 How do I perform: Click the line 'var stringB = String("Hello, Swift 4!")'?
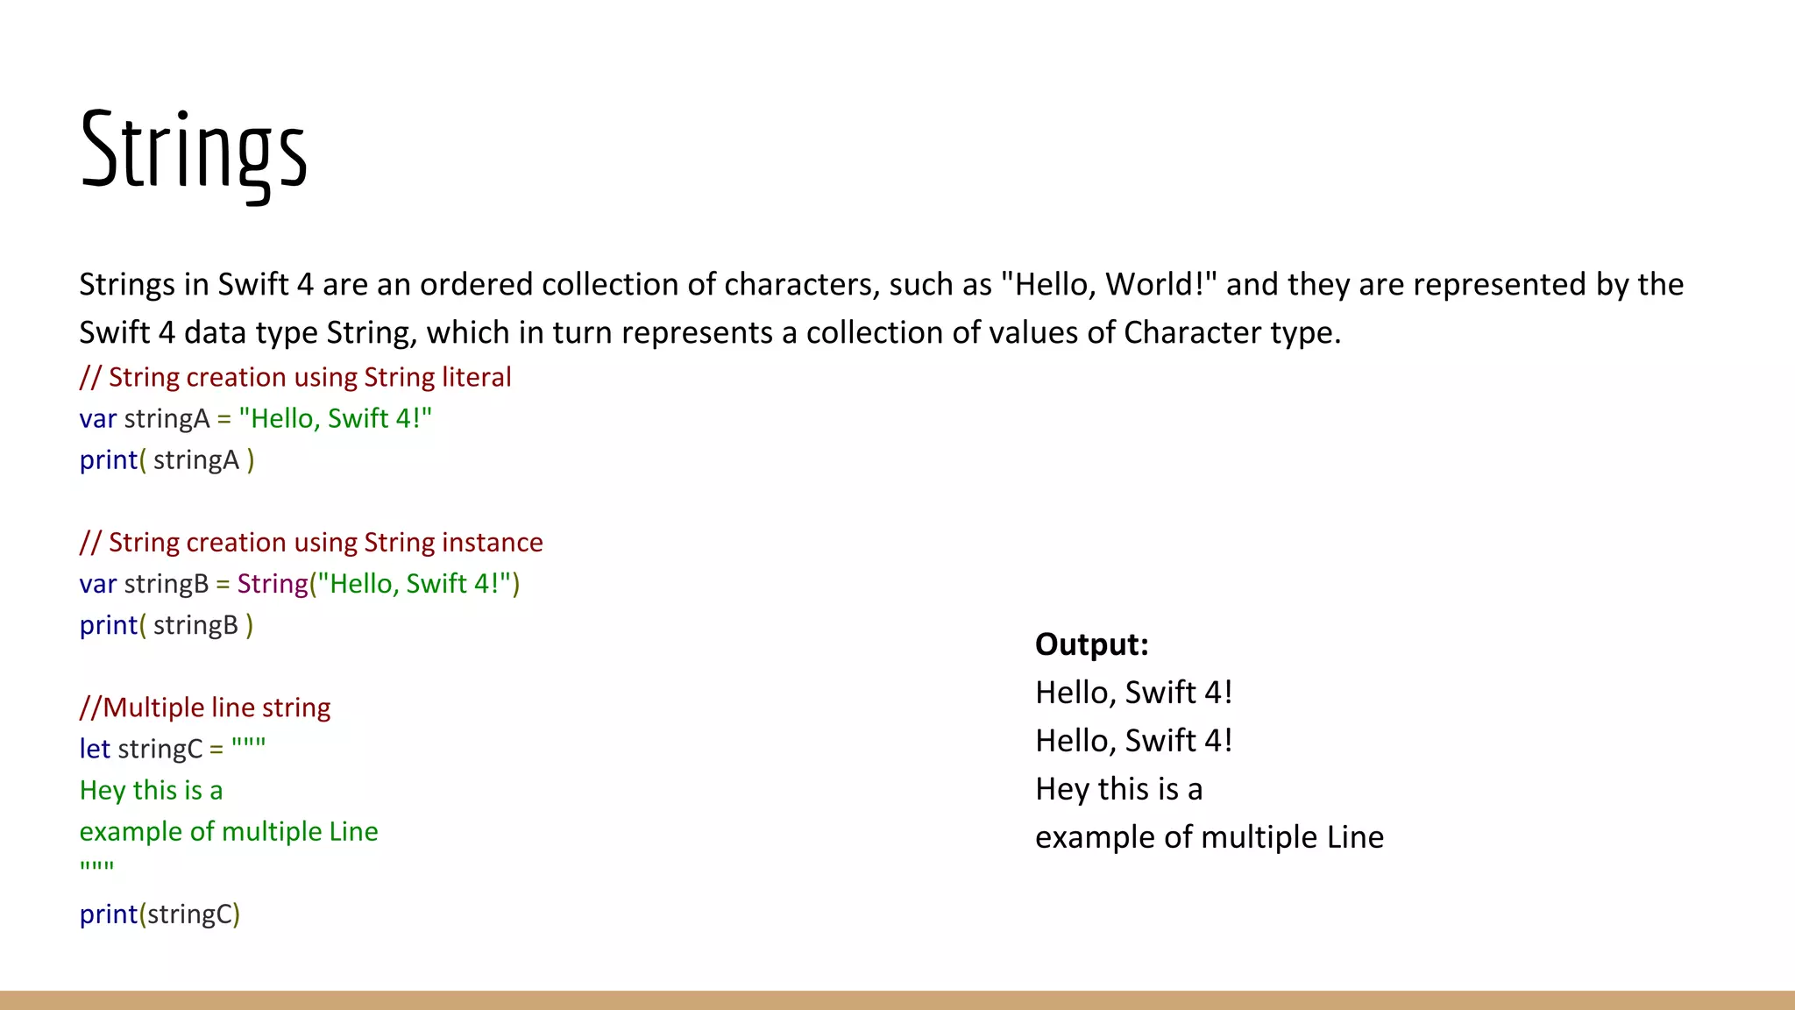pyautogui.click(x=300, y=583)
